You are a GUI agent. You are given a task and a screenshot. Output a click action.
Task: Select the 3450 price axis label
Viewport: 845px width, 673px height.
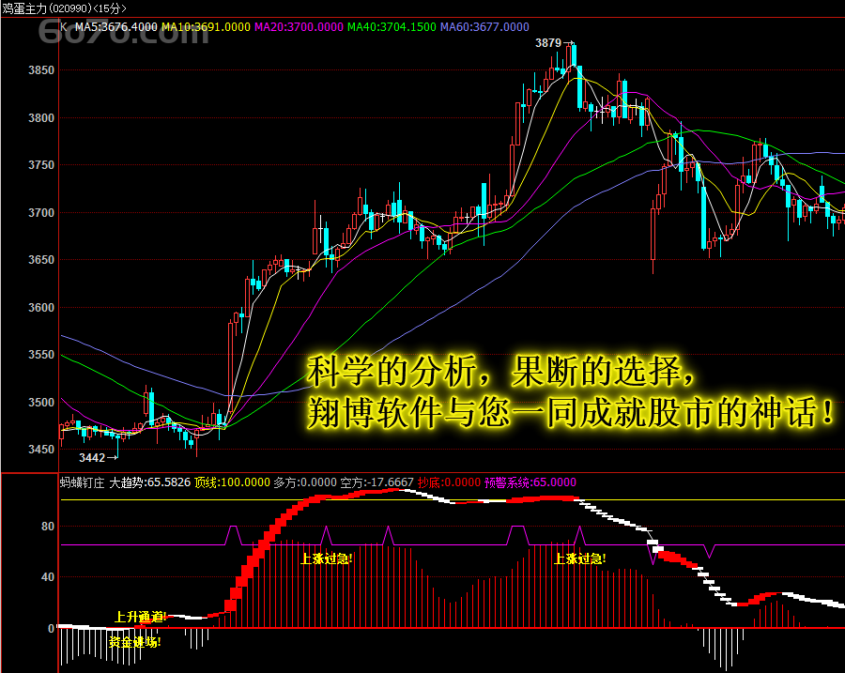click(x=41, y=450)
